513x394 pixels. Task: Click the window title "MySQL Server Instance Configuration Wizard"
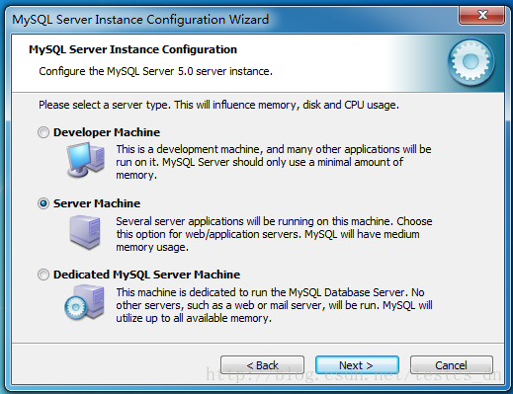(x=140, y=20)
